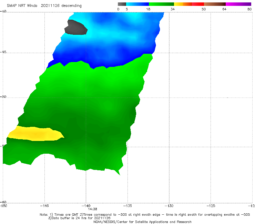Click the gray segment of the color bar
The height and width of the screenshot is (224, 255).
(x=122, y=4)
